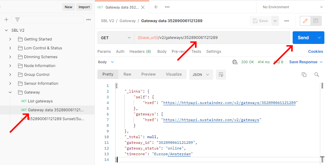The image size is (325, 165).
Task: Expand the Node Information folder
Action: tap(10, 66)
